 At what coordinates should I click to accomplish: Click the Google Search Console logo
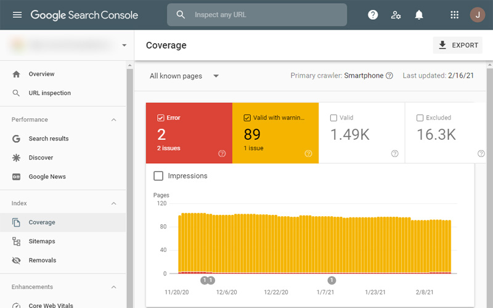[84, 15]
